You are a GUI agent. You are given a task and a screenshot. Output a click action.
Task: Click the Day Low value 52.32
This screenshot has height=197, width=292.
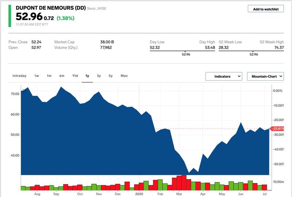click(155, 48)
